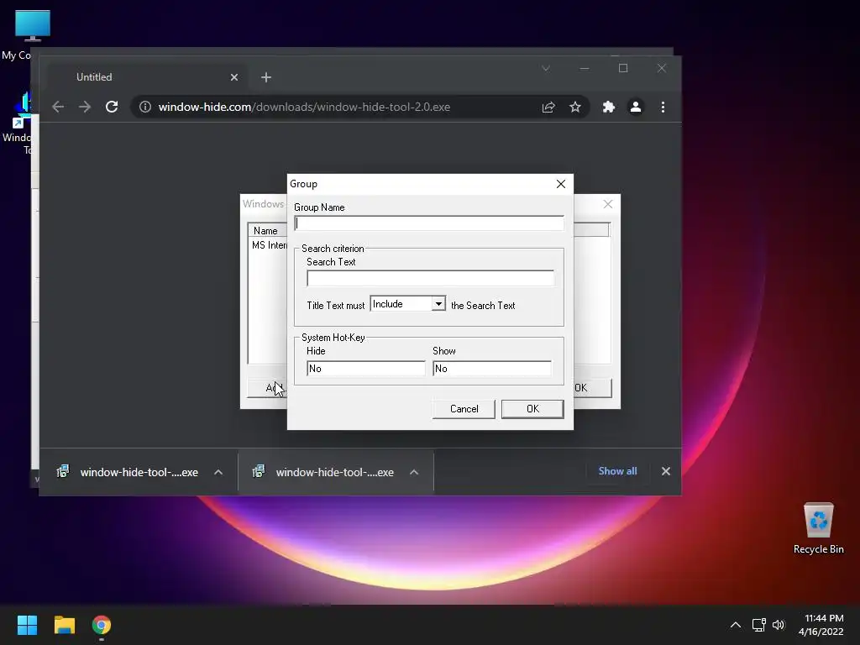The height and width of the screenshot is (645, 860).
Task: Switch to the Untitled tab
Action: point(147,77)
